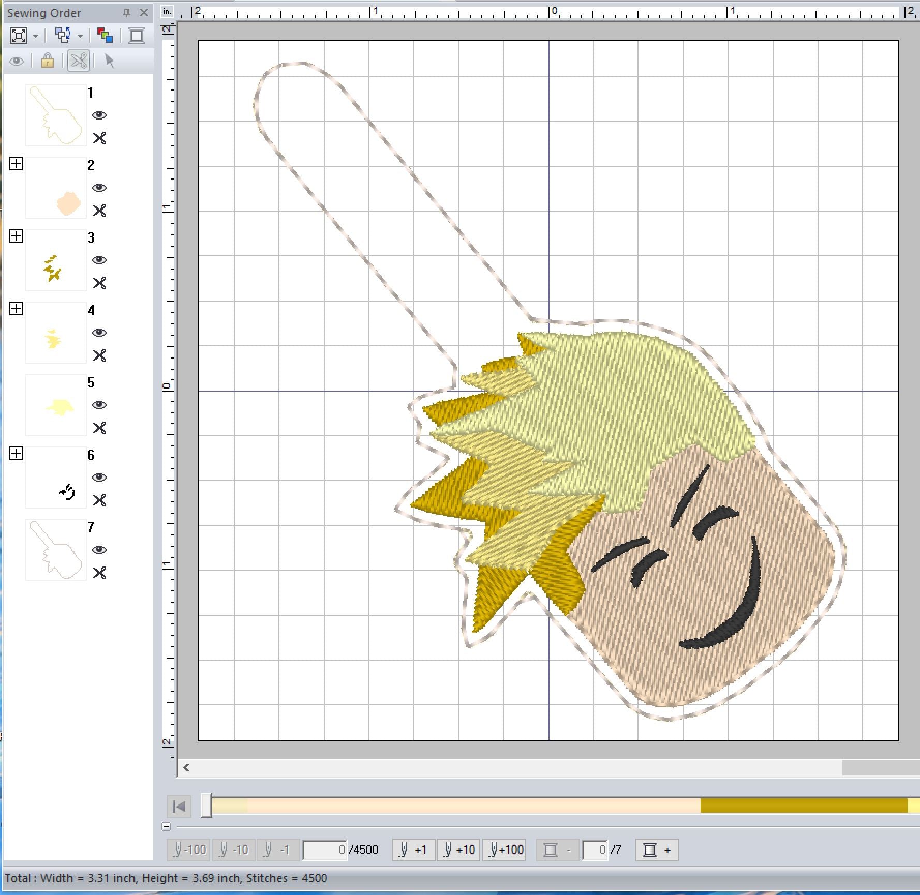Toggle thread trim scissors for item 5

99,428
